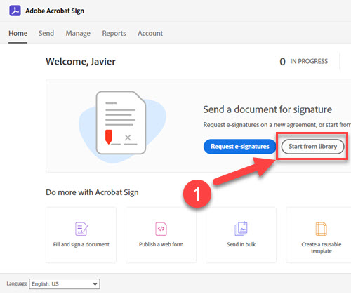The image size is (351, 294).
Task: Click the Publish a web form icon
Action: [x=161, y=229]
